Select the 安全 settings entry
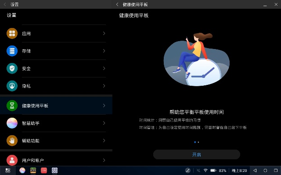 [x=56, y=68]
